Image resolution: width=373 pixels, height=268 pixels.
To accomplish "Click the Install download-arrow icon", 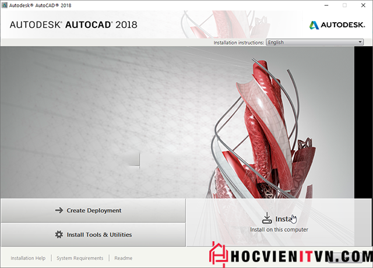I will (267, 218).
